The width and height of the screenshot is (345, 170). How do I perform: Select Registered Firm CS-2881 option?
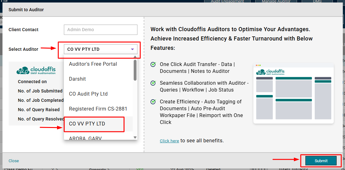pos(98,109)
